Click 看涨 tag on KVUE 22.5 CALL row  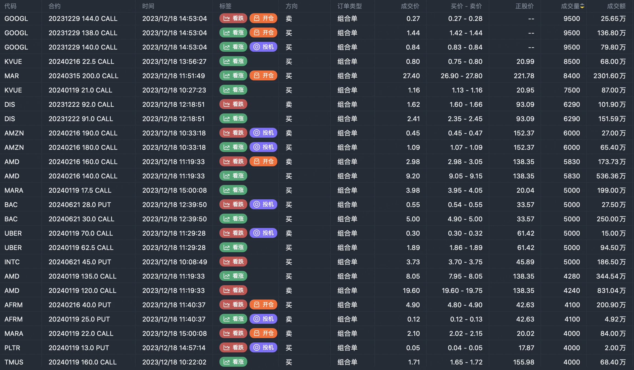pos(233,61)
